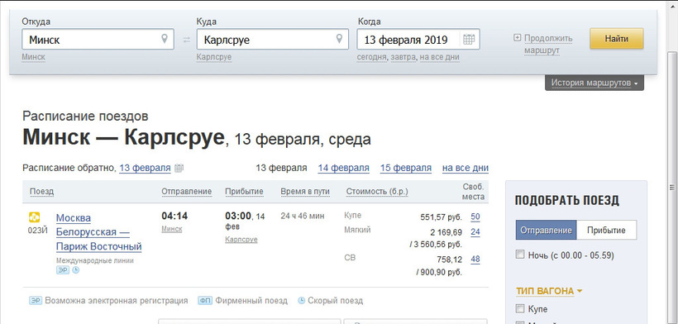
Task: Swap departure and destination stations arrows
Action: coord(186,40)
